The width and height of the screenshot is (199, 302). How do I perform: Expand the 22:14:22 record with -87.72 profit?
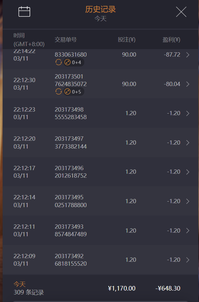[x=188, y=55]
